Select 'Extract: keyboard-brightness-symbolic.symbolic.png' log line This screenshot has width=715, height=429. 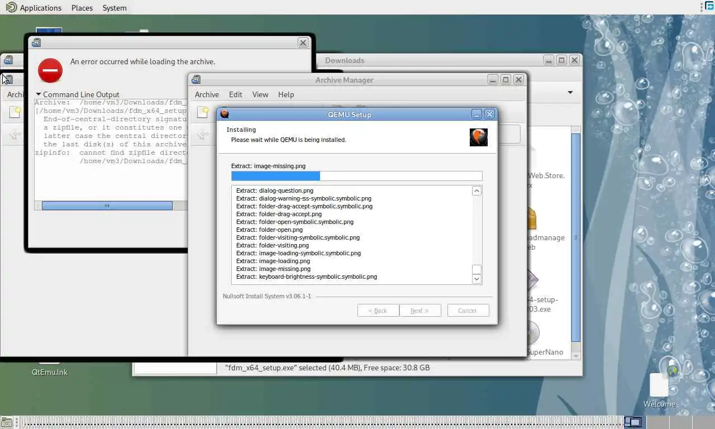coord(307,277)
